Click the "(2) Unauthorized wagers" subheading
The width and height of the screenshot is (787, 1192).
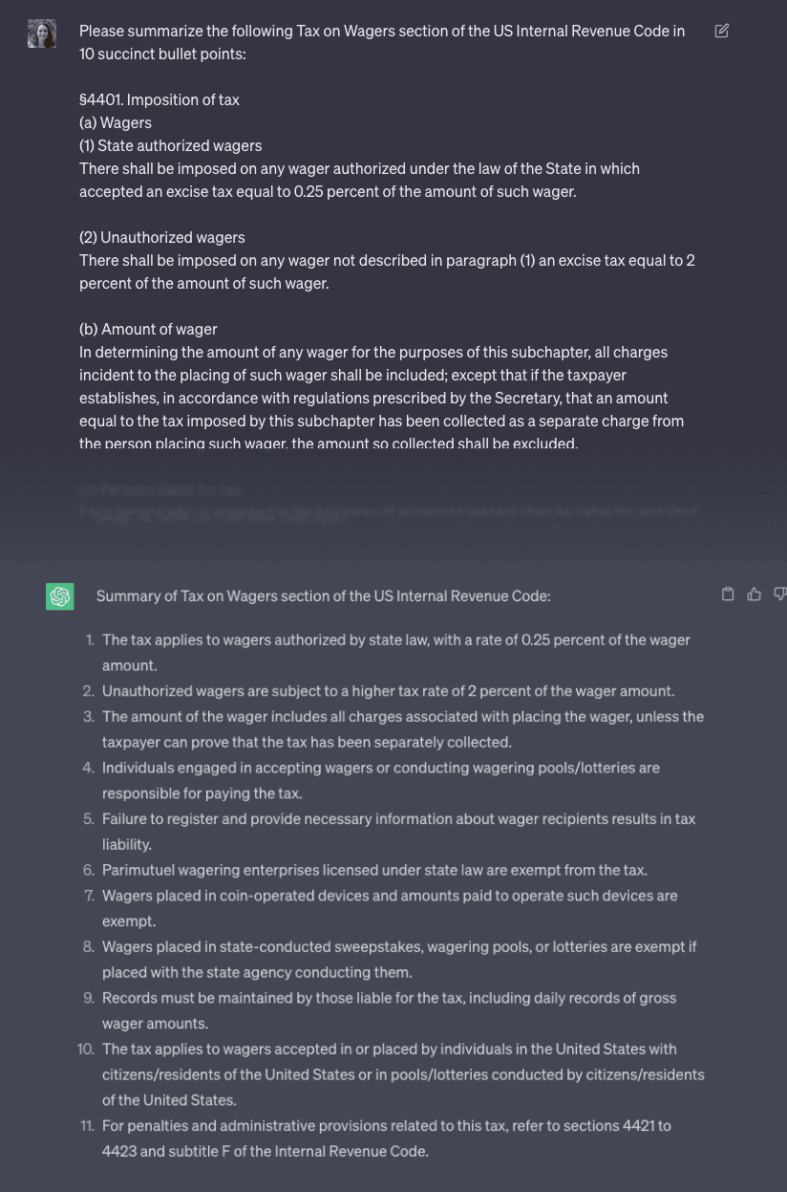(x=161, y=237)
